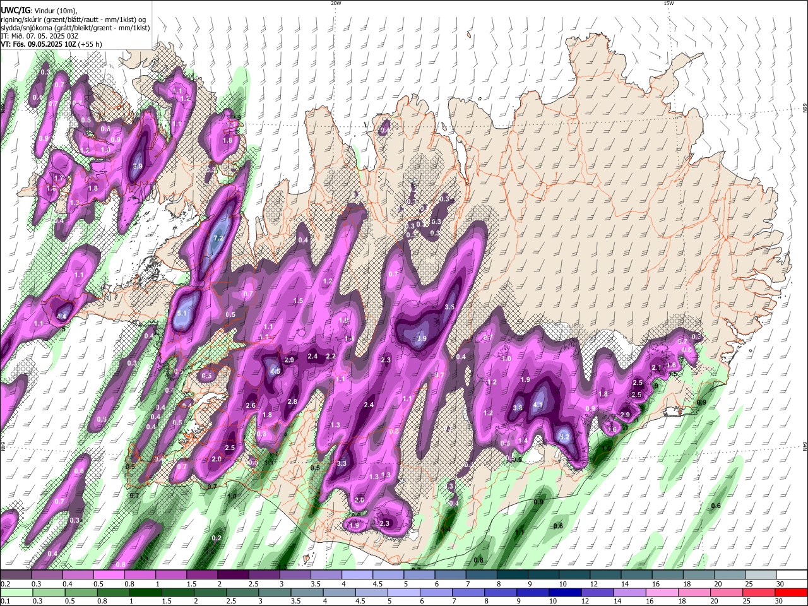Click the 3.8 precipitation value on the map

click(x=518, y=408)
